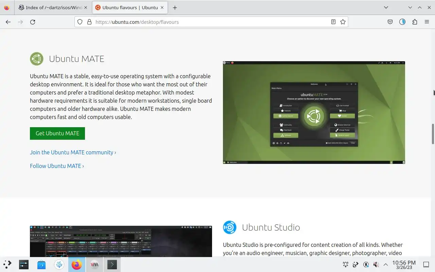Click the site padlock security icon
The image size is (435, 272).
pyautogui.click(x=89, y=22)
